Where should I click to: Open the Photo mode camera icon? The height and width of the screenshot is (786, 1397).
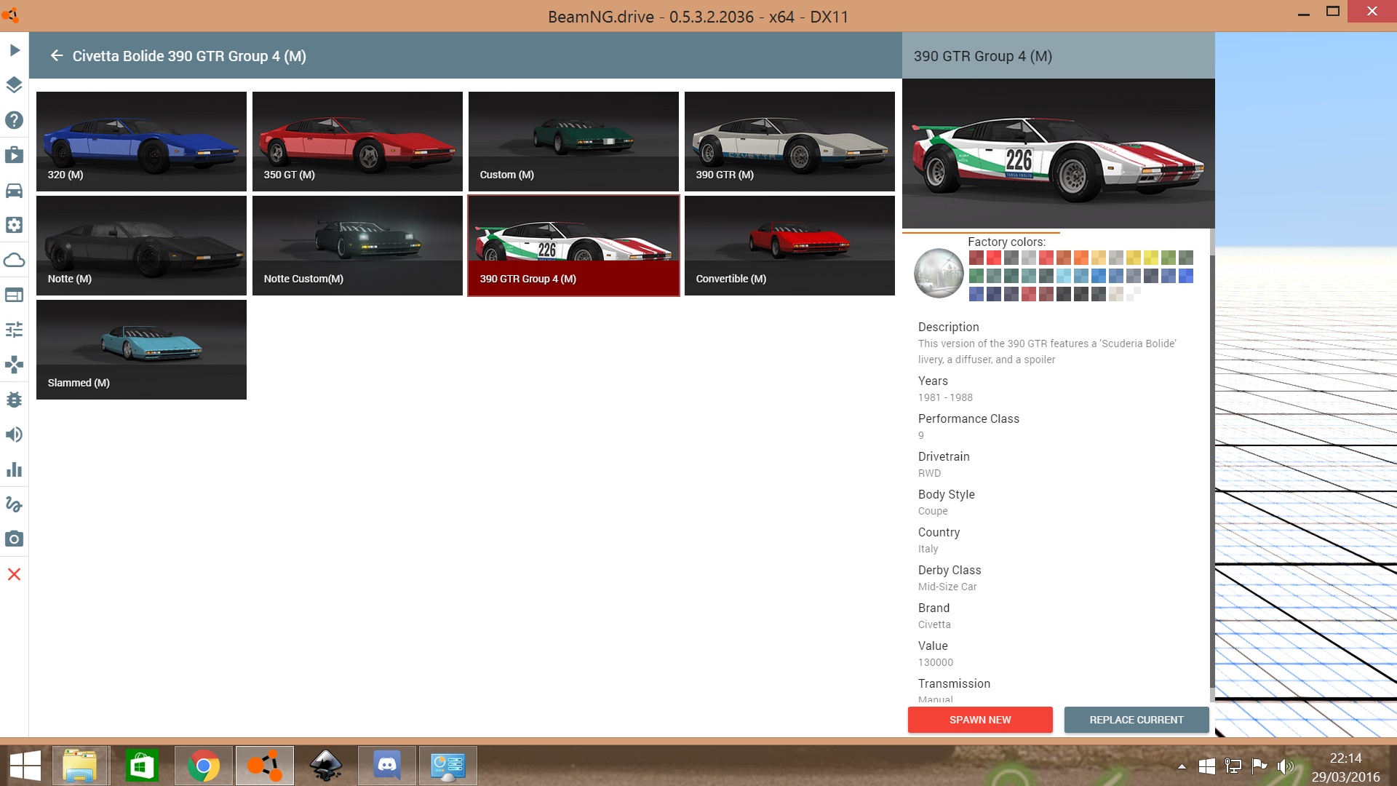coord(14,539)
